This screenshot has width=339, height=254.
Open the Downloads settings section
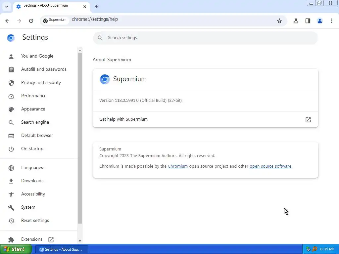tap(32, 181)
